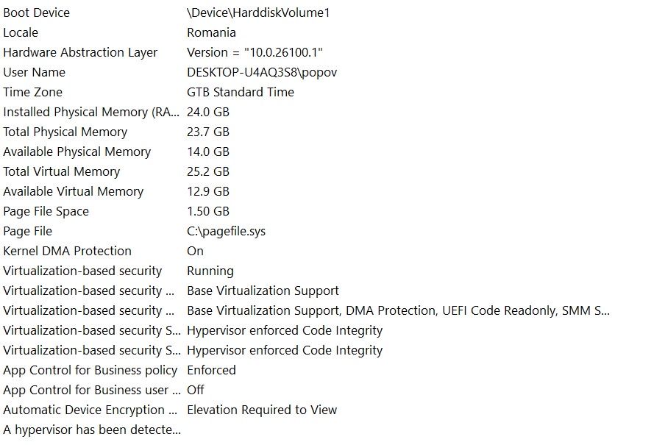The image size is (654, 445).
Task: Click the Elevation Required to View value
Action: pos(261,410)
